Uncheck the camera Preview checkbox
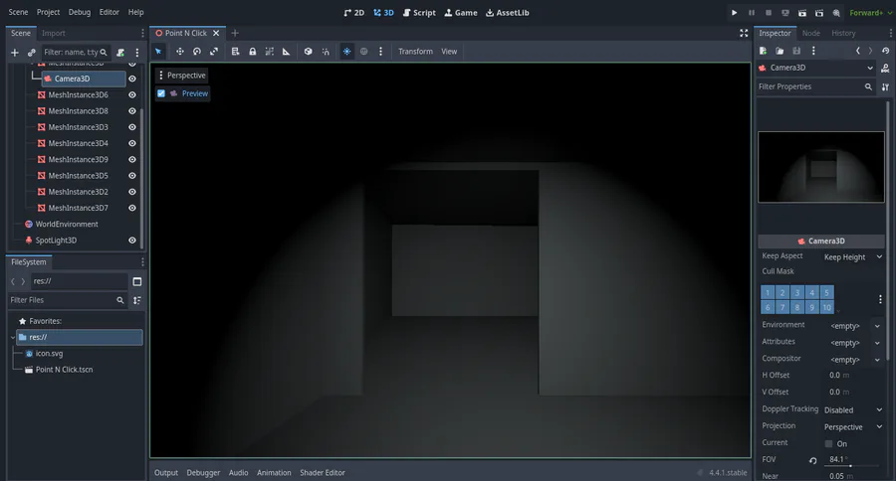 [161, 93]
